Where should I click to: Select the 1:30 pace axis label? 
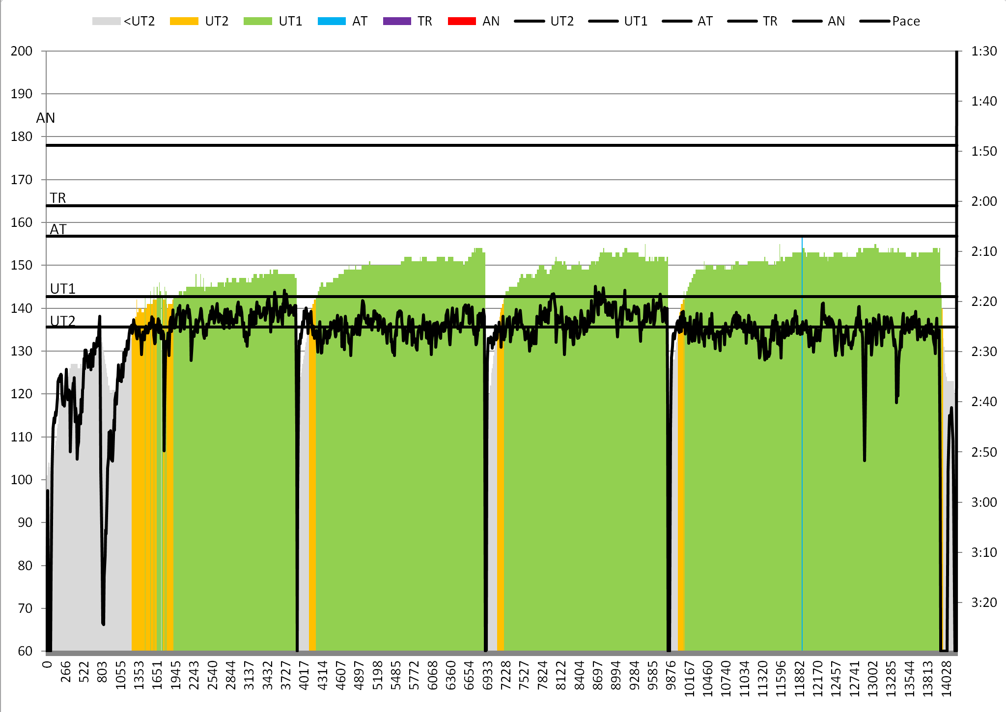984,51
